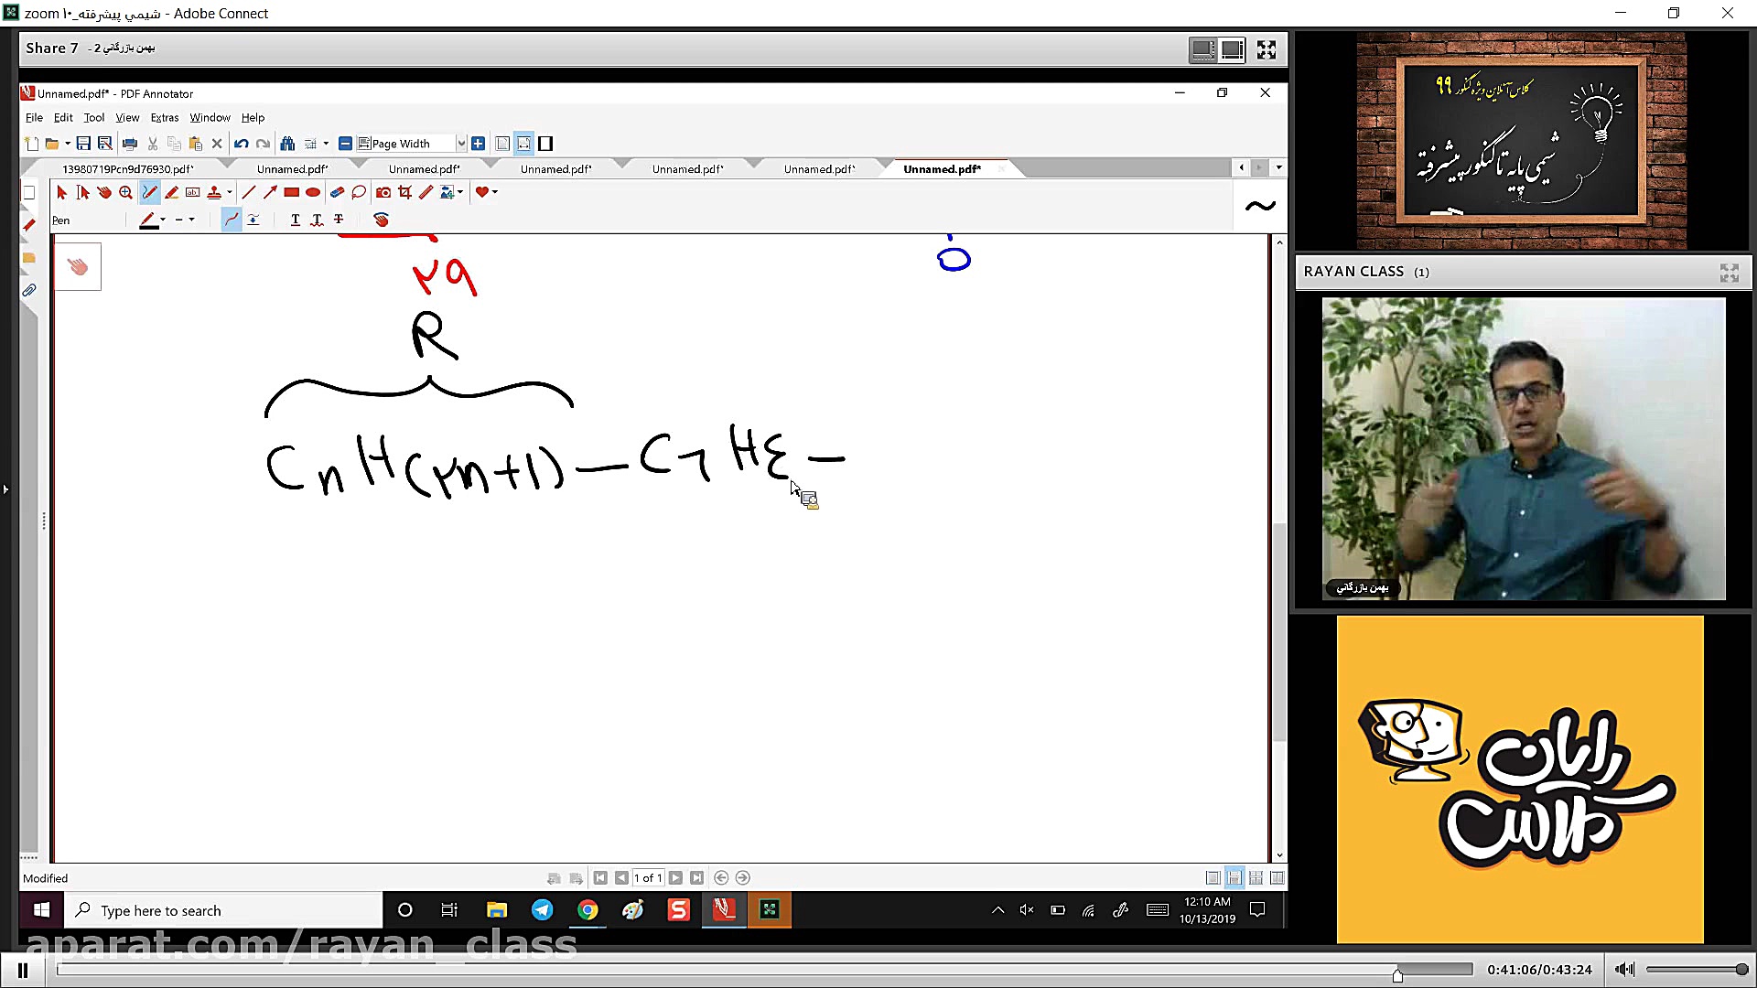1757x988 pixels.
Task: Open the Page Width zoom dropdown
Action: point(461,144)
